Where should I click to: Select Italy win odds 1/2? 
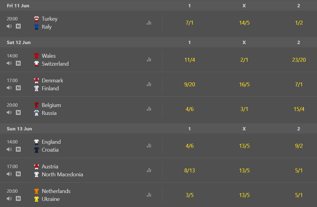[x=299, y=23]
